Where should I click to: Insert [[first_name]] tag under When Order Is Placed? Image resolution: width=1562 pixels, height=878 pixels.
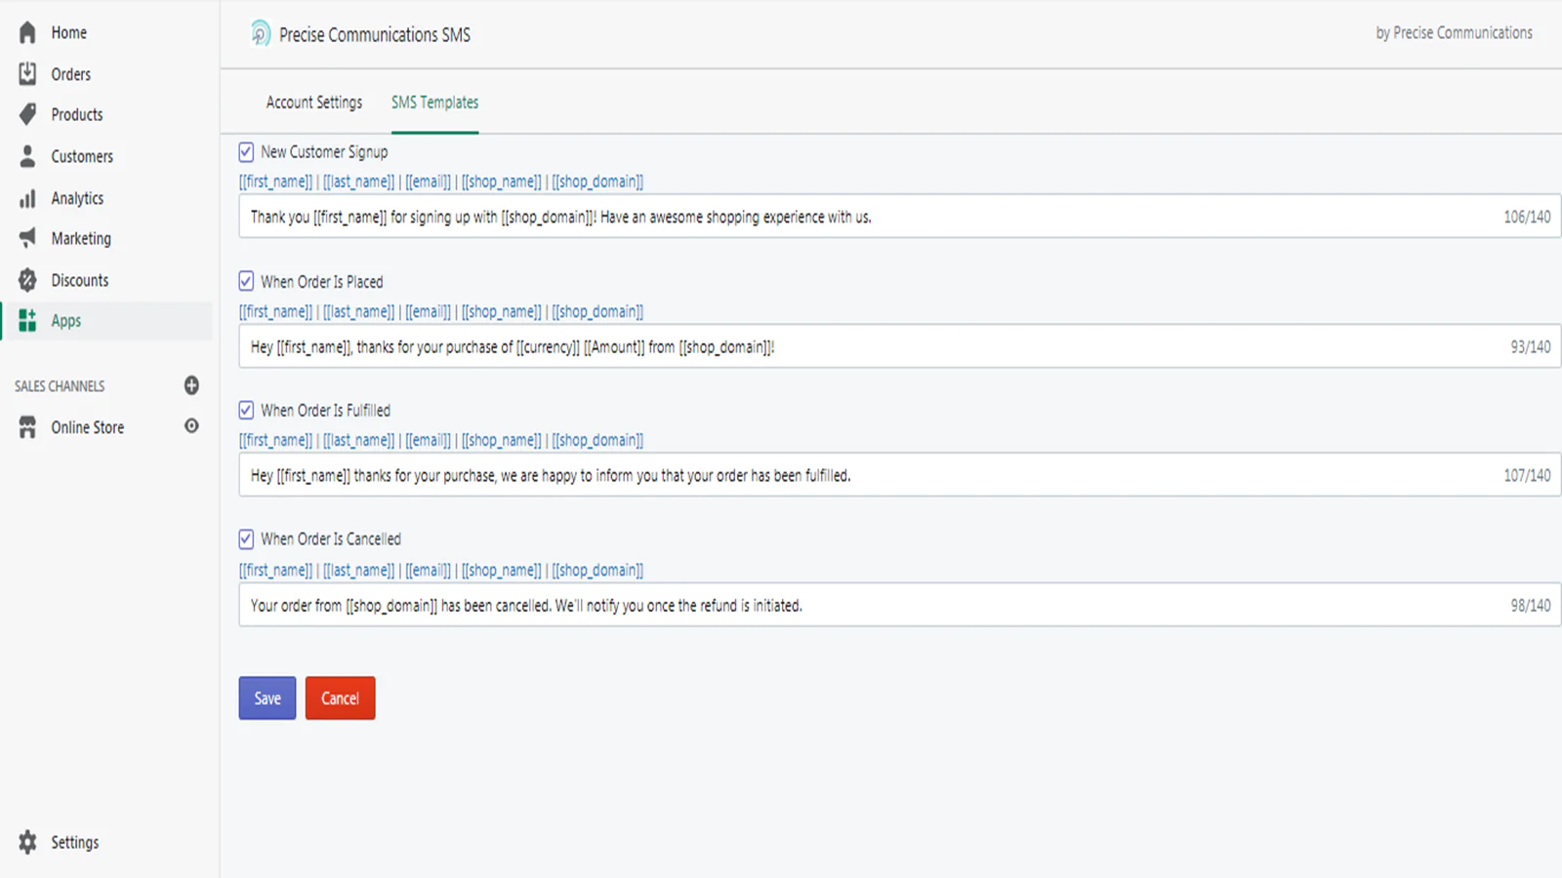click(275, 311)
